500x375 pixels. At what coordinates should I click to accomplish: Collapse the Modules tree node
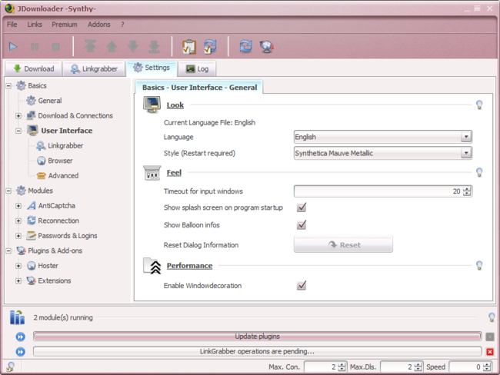tap(8, 191)
